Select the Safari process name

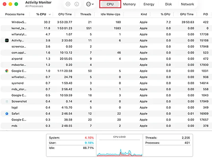pyautogui.click(x=16, y=114)
